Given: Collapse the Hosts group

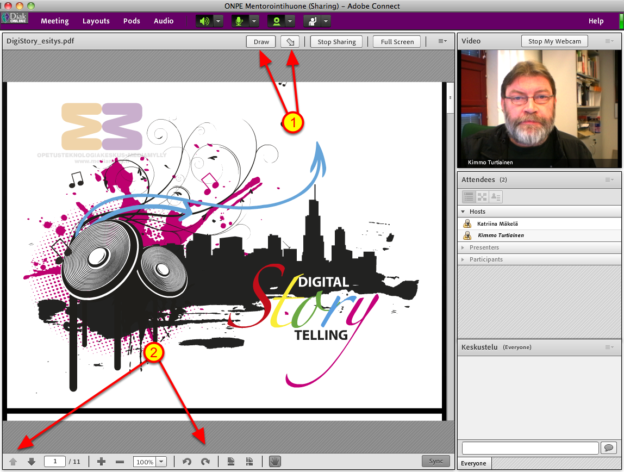Looking at the screenshot, I should (463, 212).
